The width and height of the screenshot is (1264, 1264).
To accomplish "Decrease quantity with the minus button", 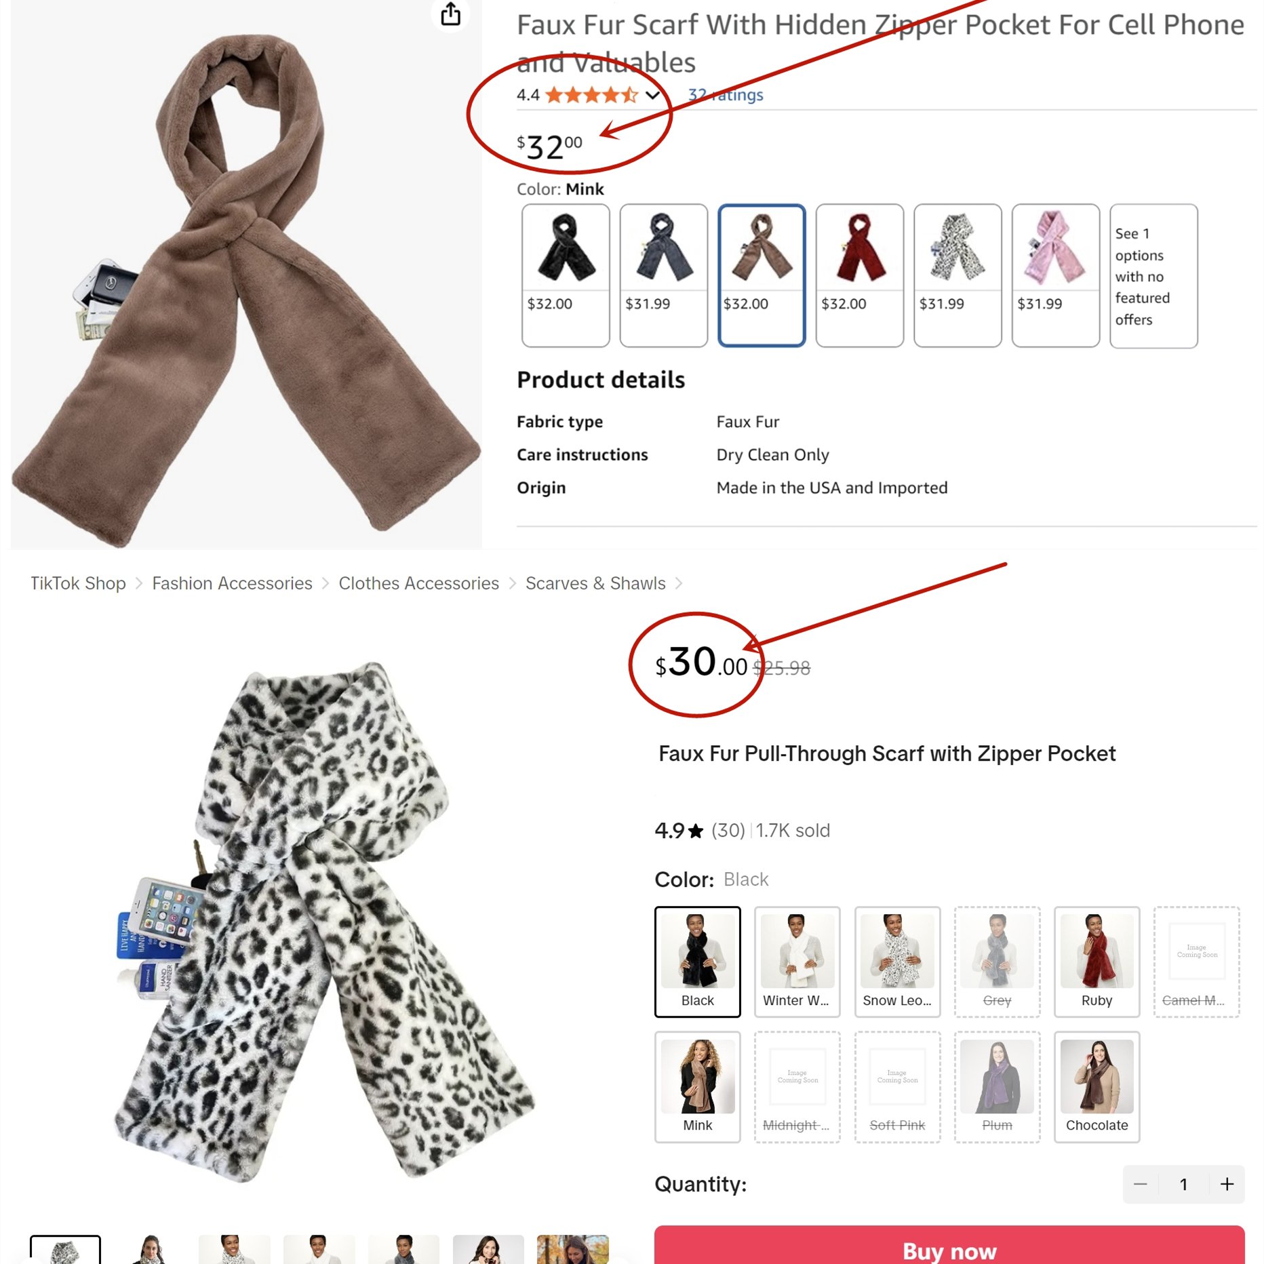I will click(x=1141, y=1184).
